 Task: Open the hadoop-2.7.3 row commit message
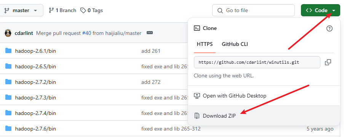[x=165, y=98]
